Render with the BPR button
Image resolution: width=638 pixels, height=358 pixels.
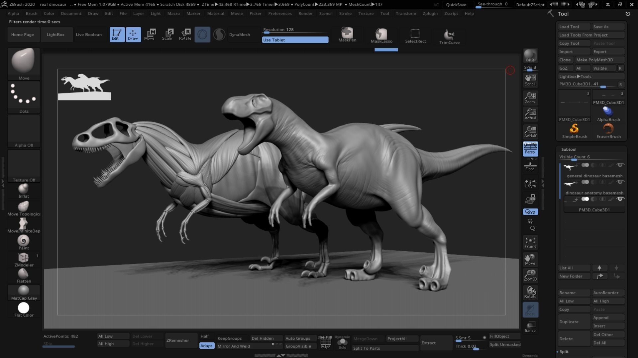click(x=530, y=56)
